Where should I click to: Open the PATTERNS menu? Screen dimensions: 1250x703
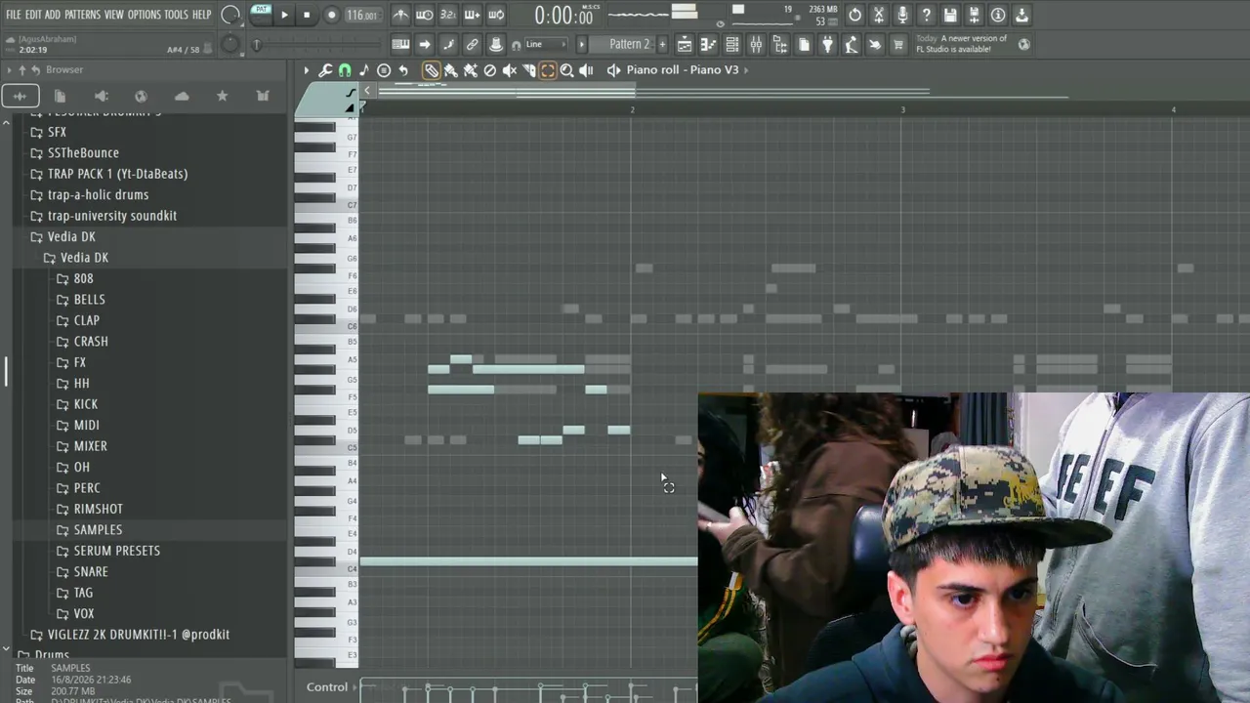[82, 15]
